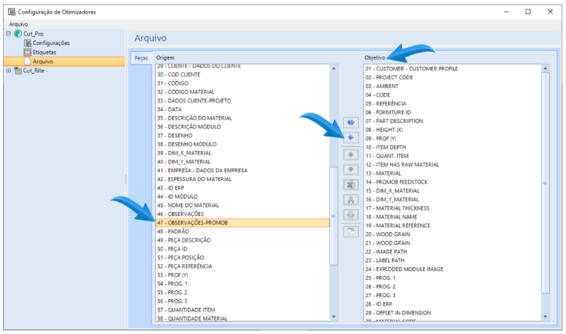566x334 pixels.
Task: Select '57 - QUANTIDADE ITEM' row
Action: [243, 310]
